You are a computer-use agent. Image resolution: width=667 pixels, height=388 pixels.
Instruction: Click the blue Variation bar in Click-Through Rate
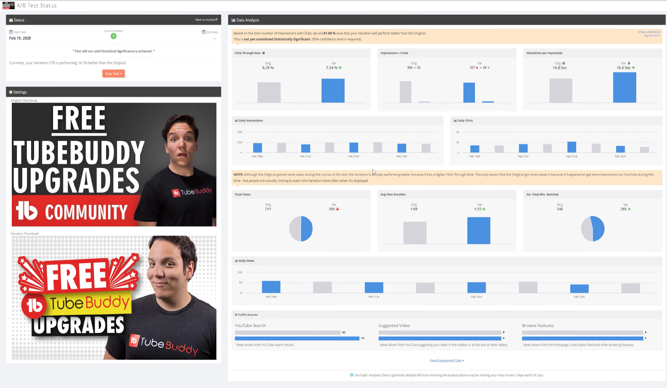click(333, 90)
